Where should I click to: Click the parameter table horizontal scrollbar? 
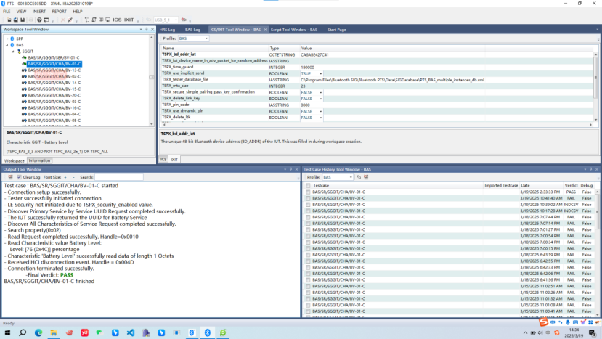point(377,124)
